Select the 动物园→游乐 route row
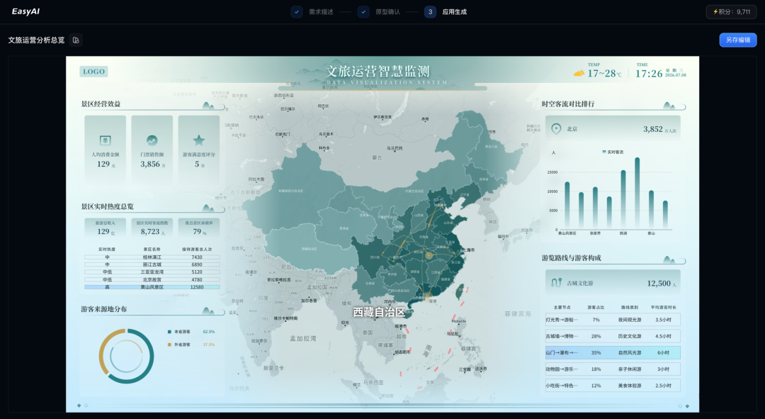Screen dimensions: 765x419 click(613, 369)
